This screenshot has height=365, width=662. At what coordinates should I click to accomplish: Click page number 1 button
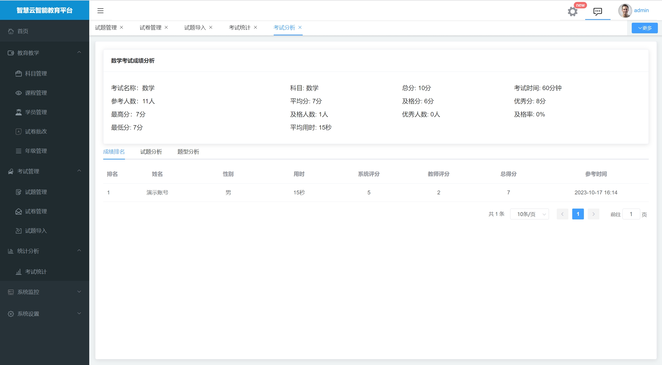[578, 214]
